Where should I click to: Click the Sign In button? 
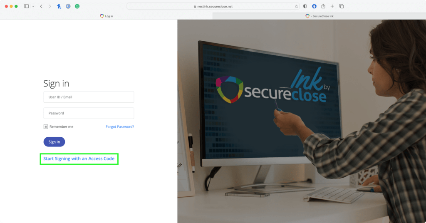(x=54, y=142)
